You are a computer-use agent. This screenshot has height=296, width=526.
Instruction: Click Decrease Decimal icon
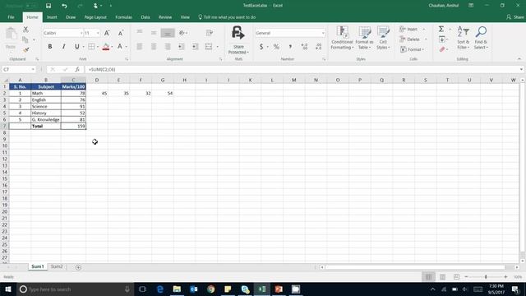(318, 47)
